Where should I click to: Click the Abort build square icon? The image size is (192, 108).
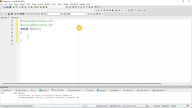click(x=46, y=7)
